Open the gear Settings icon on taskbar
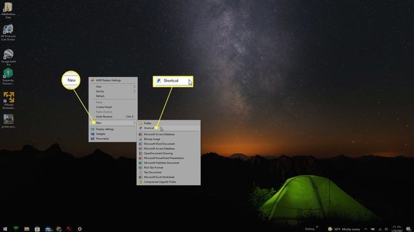The image size is (414, 232). (80, 229)
